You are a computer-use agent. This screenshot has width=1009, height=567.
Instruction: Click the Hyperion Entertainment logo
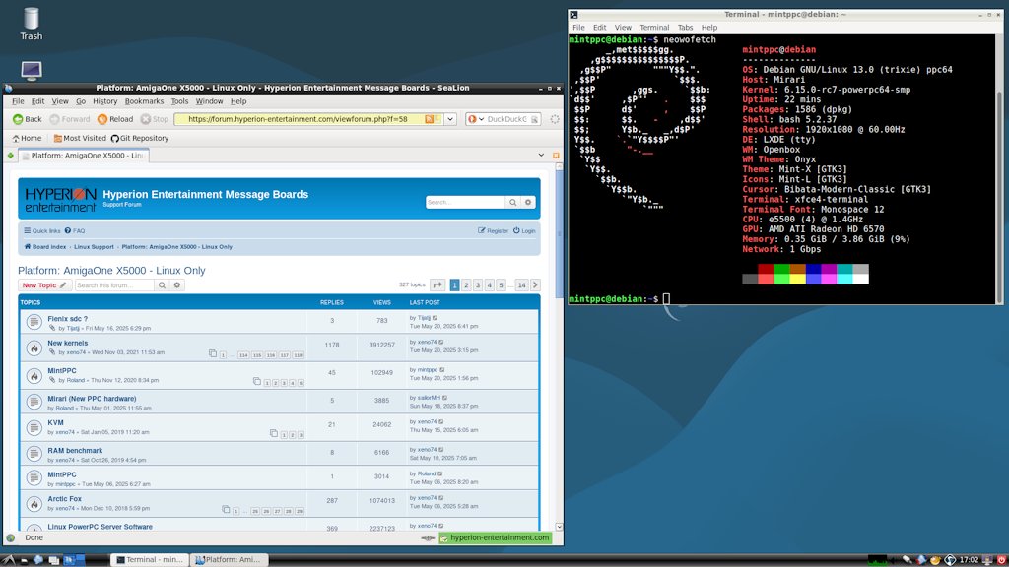60,199
